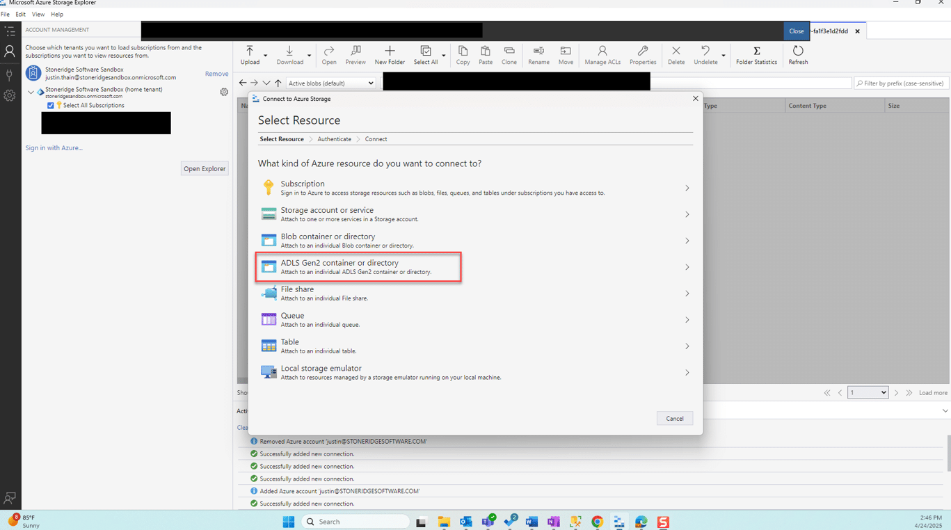Viewport: 951px width, 530px height.
Task: Toggle the Select All Subscriptions checkbox
Action: click(51, 106)
